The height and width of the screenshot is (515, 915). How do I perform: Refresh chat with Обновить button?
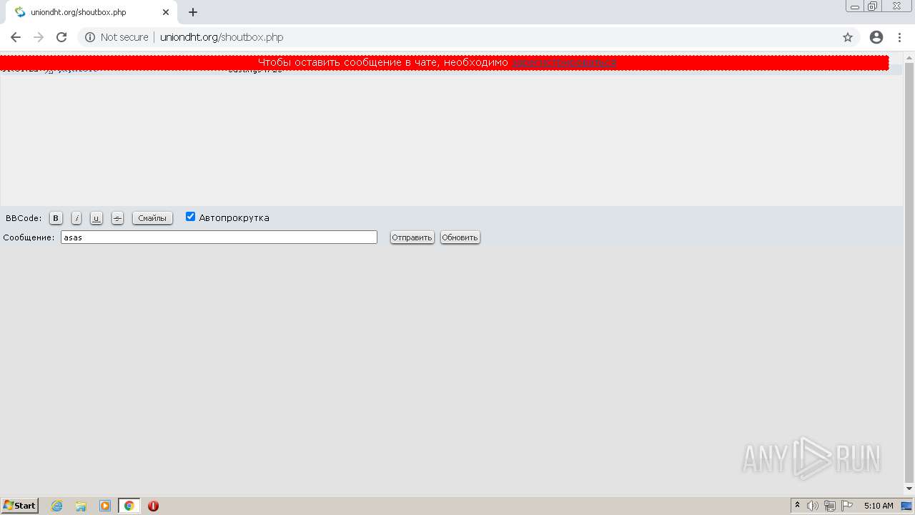[x=460, y=237]
